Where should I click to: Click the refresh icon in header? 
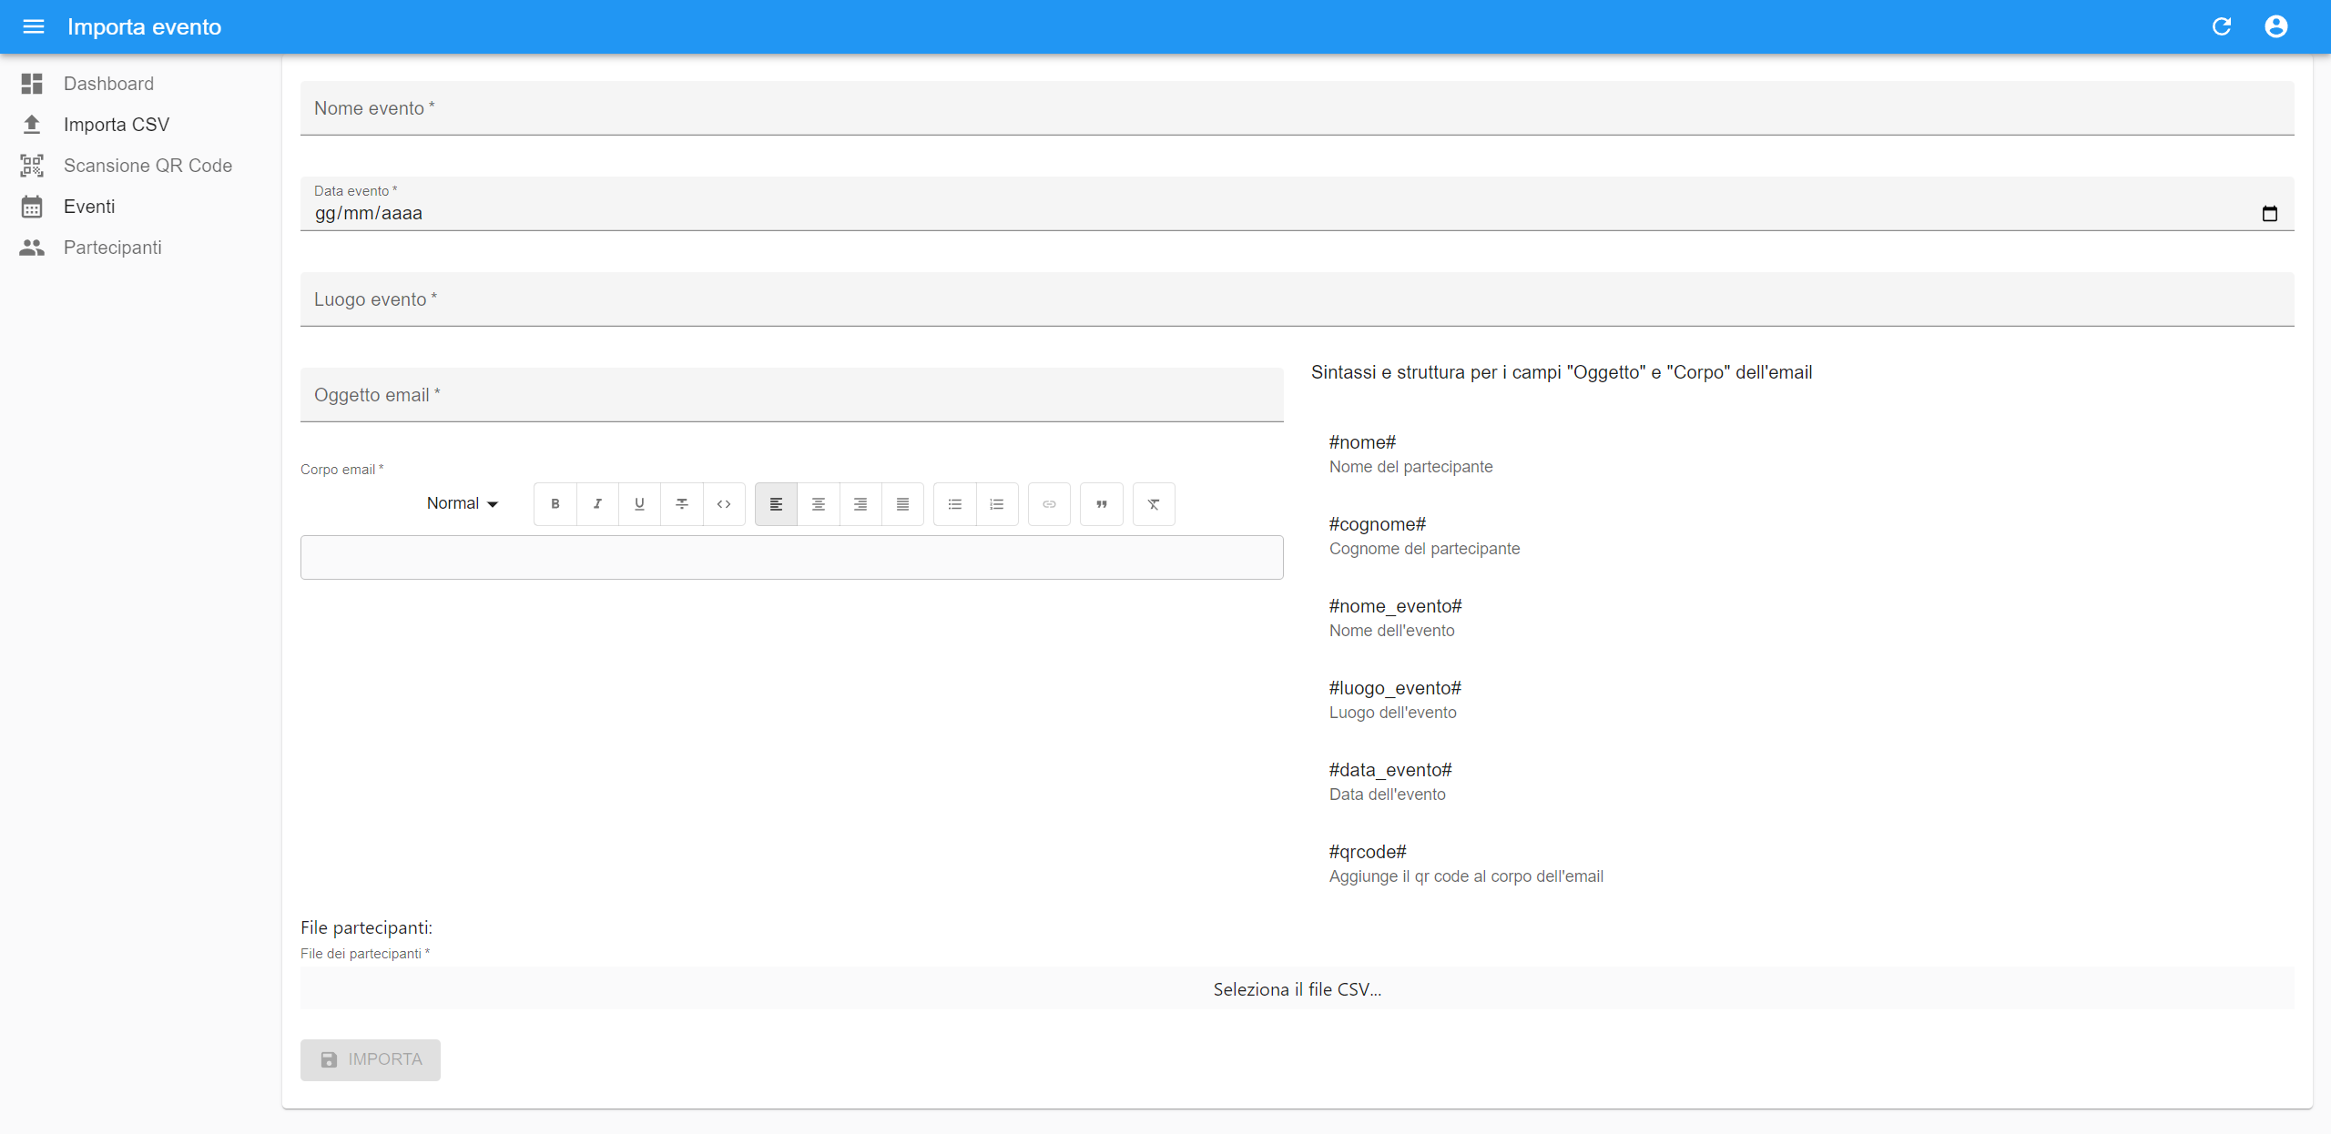2222,26
